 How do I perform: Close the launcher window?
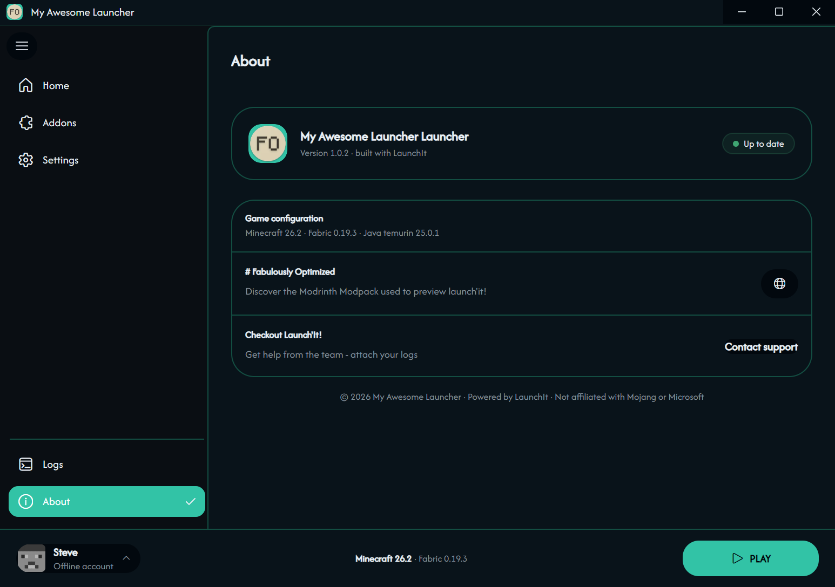point(816,12)
